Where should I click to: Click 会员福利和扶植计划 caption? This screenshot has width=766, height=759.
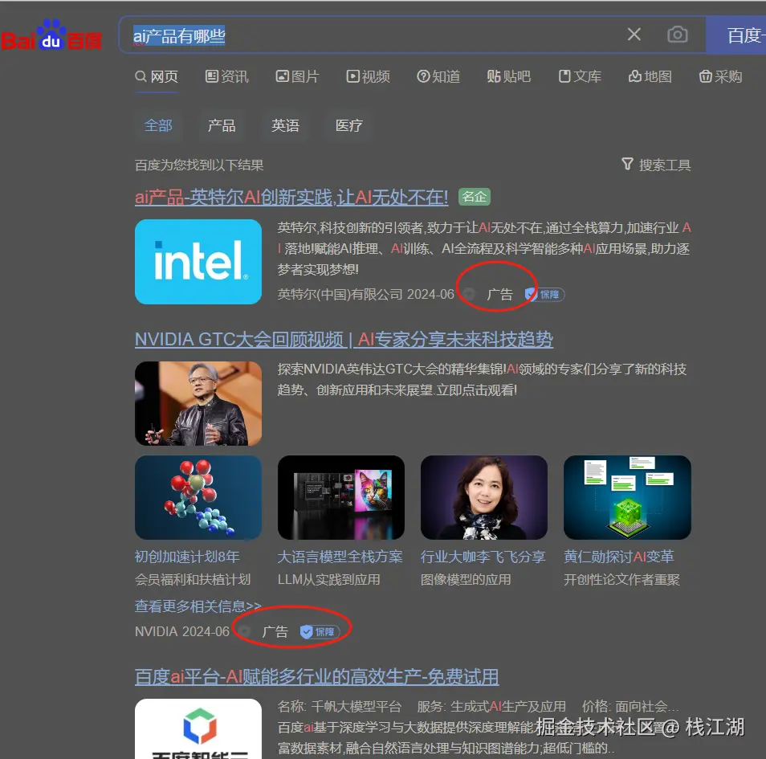193,580
